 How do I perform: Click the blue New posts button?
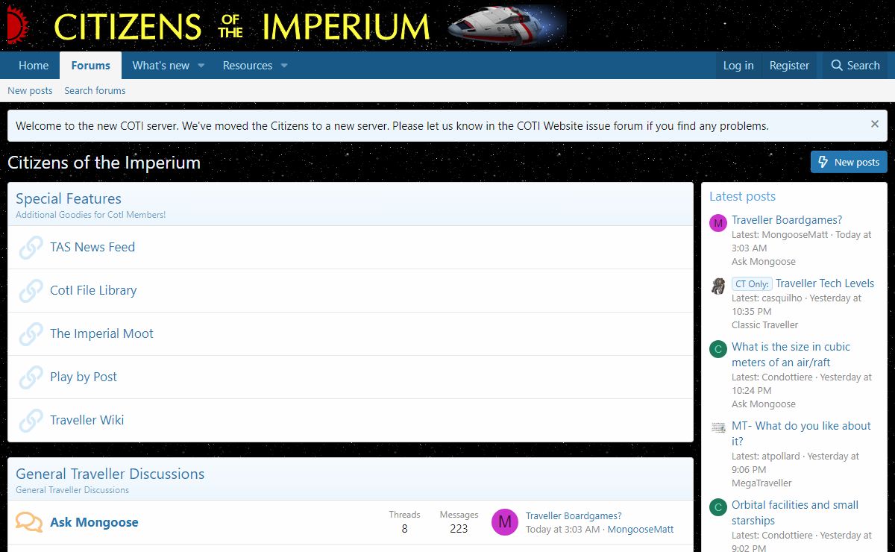tap(849, 162)
